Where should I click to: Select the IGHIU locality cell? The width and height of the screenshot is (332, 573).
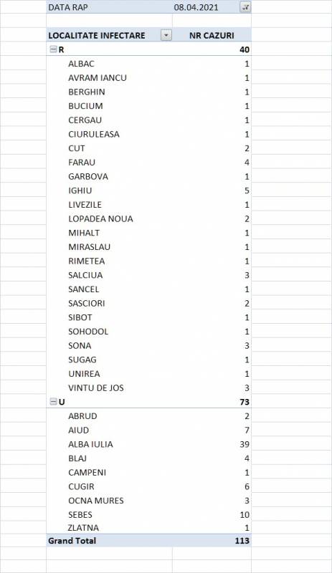80,191
